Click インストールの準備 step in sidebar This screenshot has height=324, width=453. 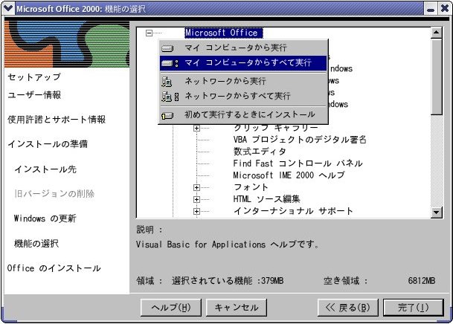pos(48,144)
